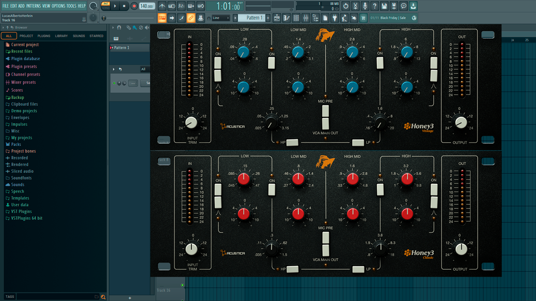Click the download content library icon

(x=413, y=6)
